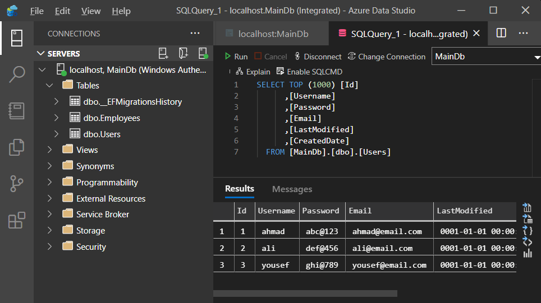Expand the Security folder

pos(50,246)
